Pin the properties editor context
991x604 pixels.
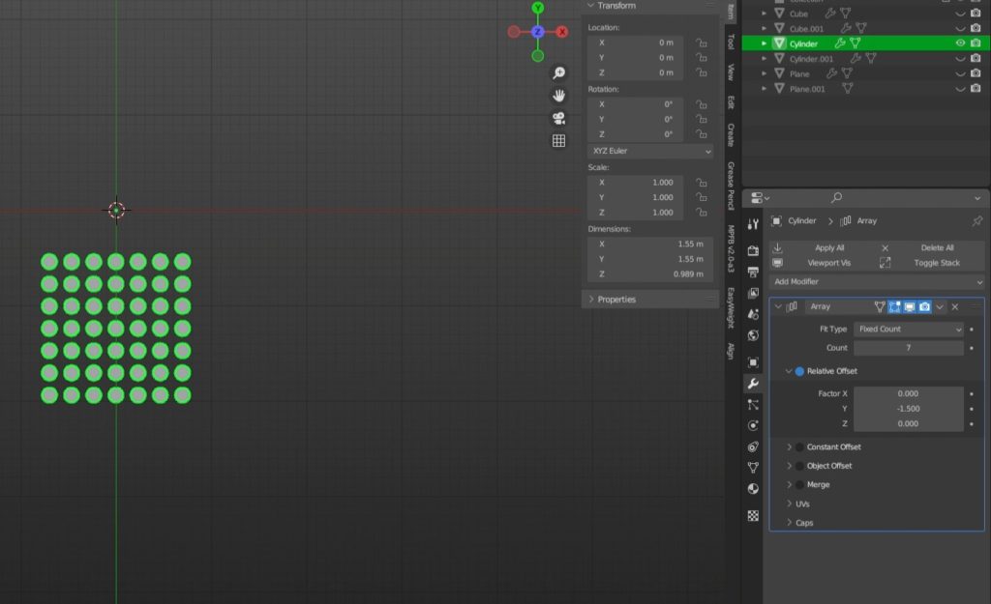(x=976, y=221)
